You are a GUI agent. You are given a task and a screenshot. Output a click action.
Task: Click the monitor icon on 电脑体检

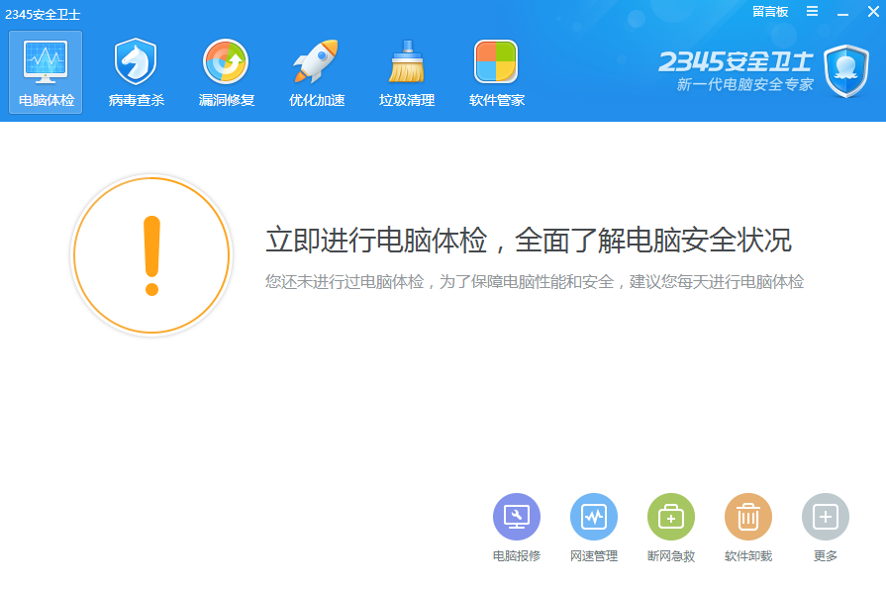45,61
